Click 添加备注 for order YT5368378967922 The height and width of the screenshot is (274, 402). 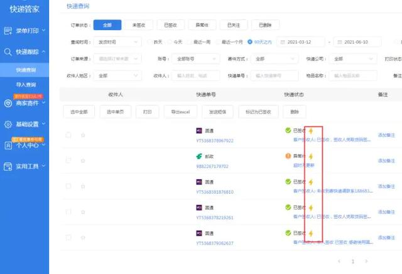click(x=386, y=135)
